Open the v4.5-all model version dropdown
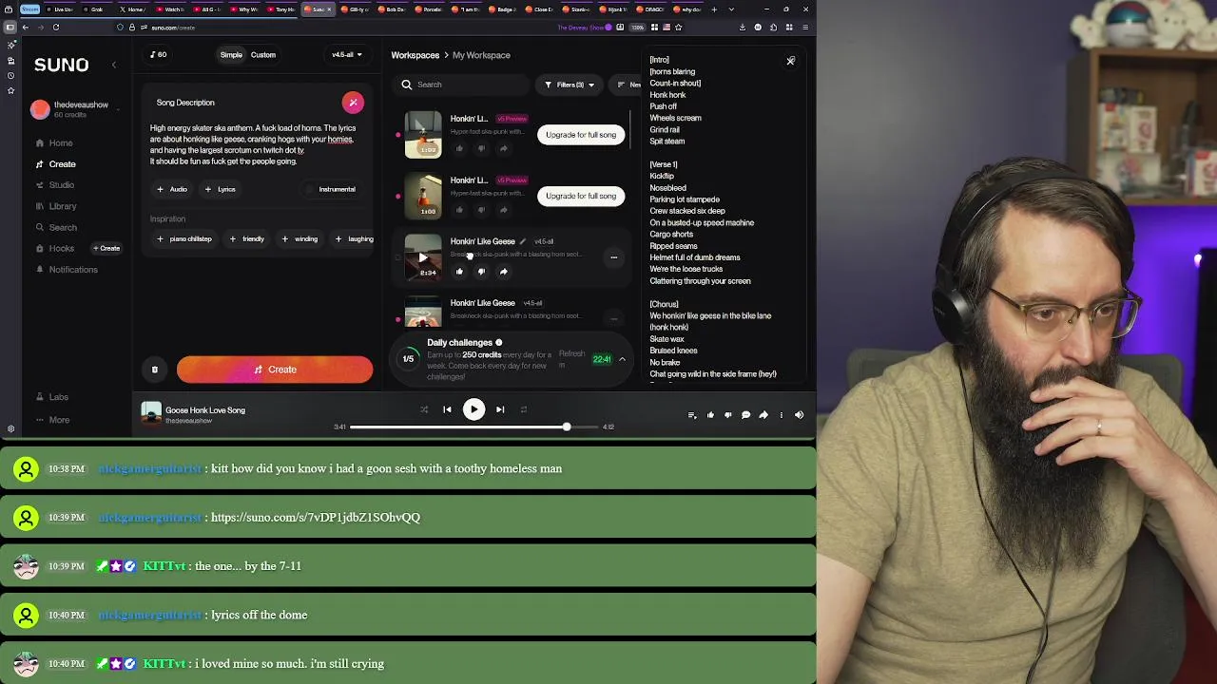The height and width of the screenshot is (684, 1217). pos(346,55)
